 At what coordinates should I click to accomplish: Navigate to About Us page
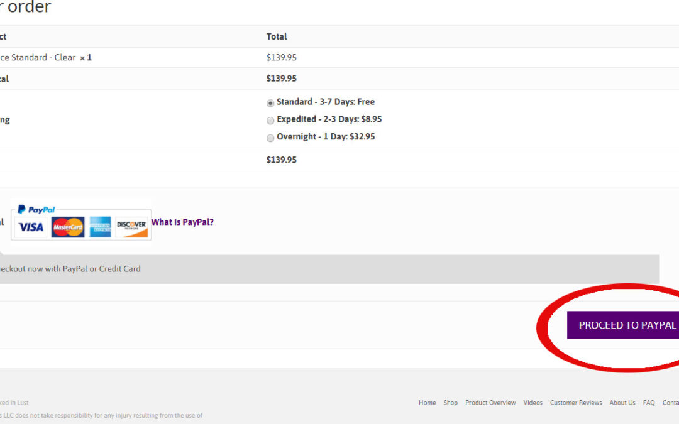(x=622, y=403)
